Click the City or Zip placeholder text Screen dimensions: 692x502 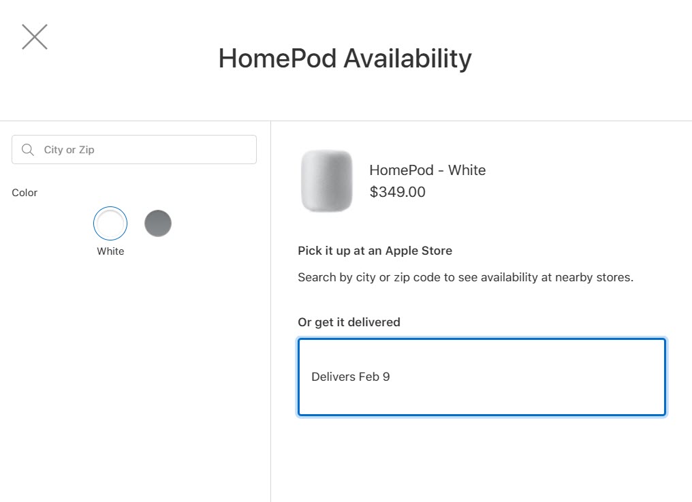click(x=69, y=150)
